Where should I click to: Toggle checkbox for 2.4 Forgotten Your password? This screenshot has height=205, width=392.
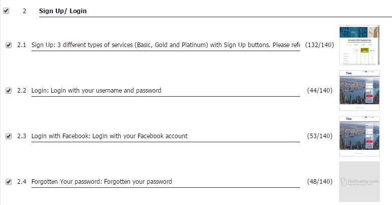coord(9,182)
